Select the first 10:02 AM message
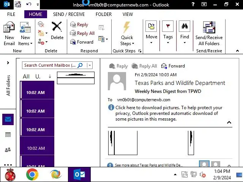The image size is (243, 182). [x=37, y=90]
